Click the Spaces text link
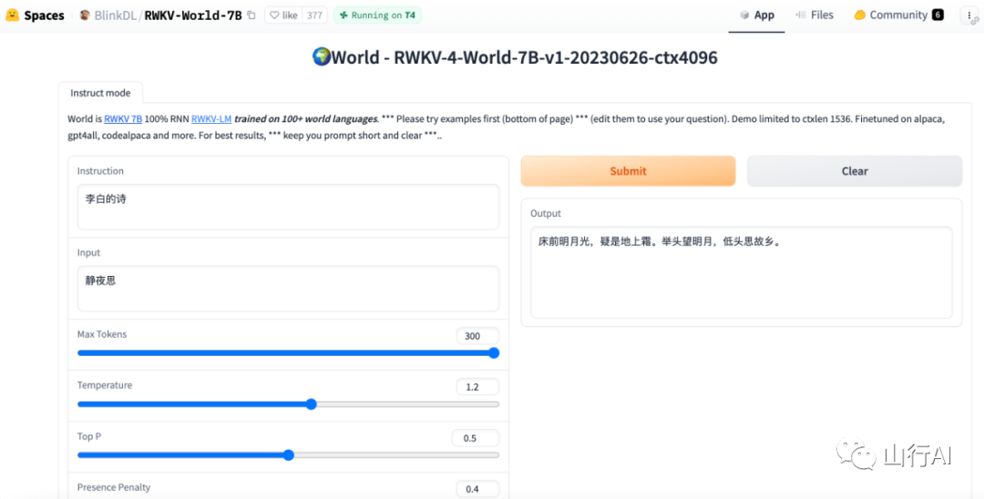The height and width of the screenshot is (499, 984). (x=44, y=15)
